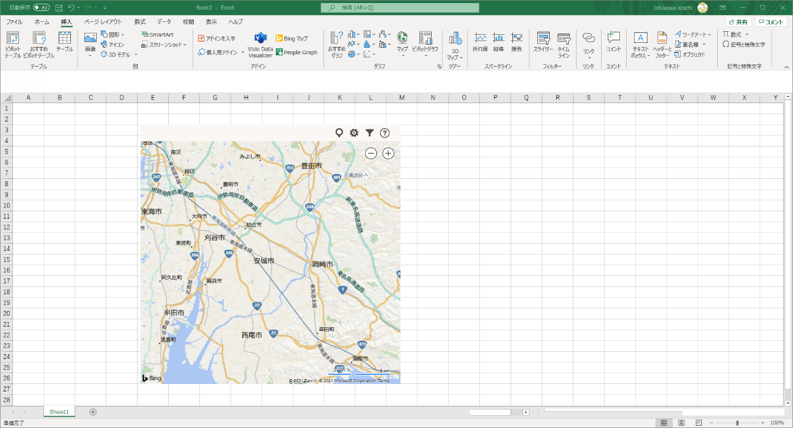Open recommended PivotTables (おすすめピボットテーブル)
This screenshot has width=793, height=428.
(x=39, y=45)
